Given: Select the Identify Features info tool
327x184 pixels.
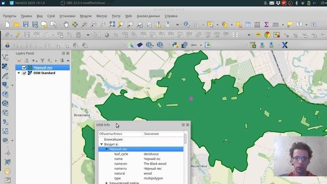Looking at the screenshot, I should (186, 25).
